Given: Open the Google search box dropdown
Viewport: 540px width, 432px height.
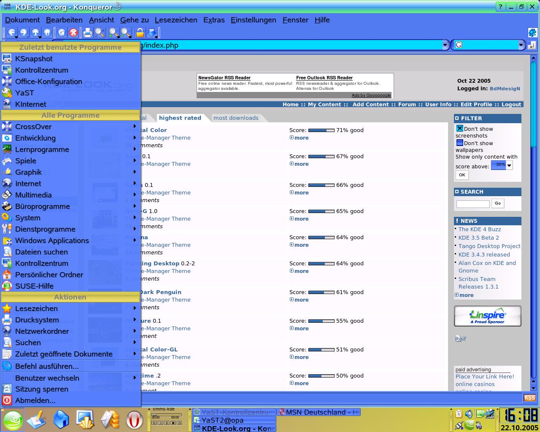Looking at the screenshot, I should click(x=521, y=45).
